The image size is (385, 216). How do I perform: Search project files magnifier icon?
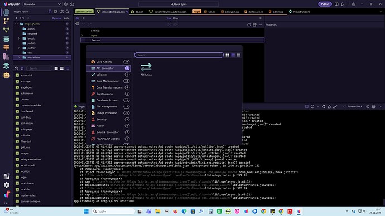68,12
